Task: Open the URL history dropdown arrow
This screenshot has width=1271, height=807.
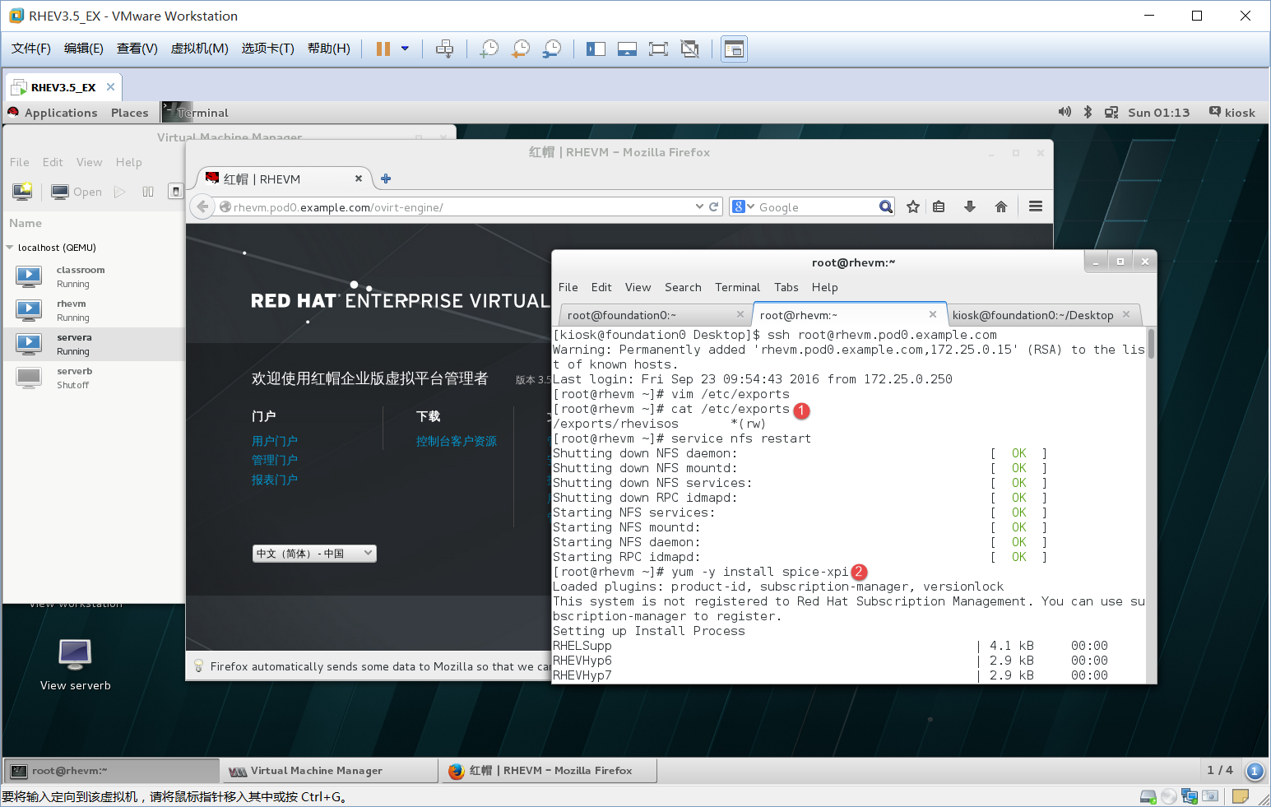Action: [x=699, y=207]
